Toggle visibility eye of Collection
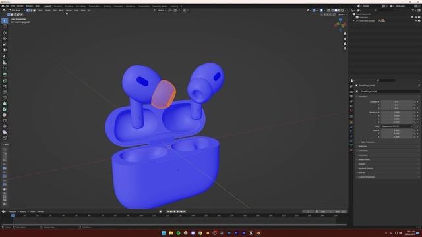Screen dimensions: 422x237 point(415,18)
